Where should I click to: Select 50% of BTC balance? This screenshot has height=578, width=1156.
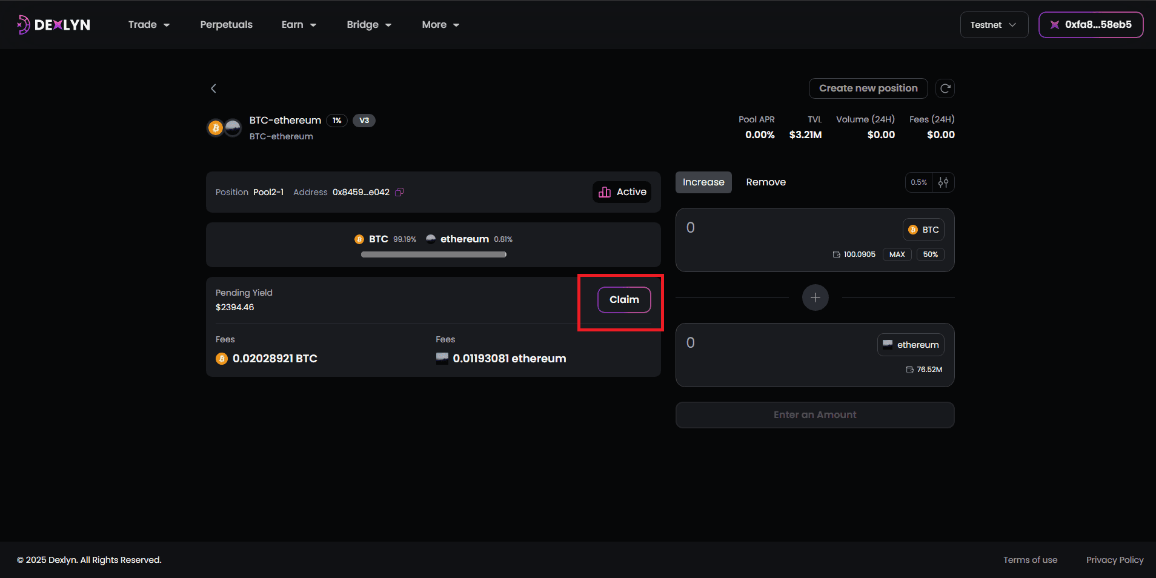point(930,254)
